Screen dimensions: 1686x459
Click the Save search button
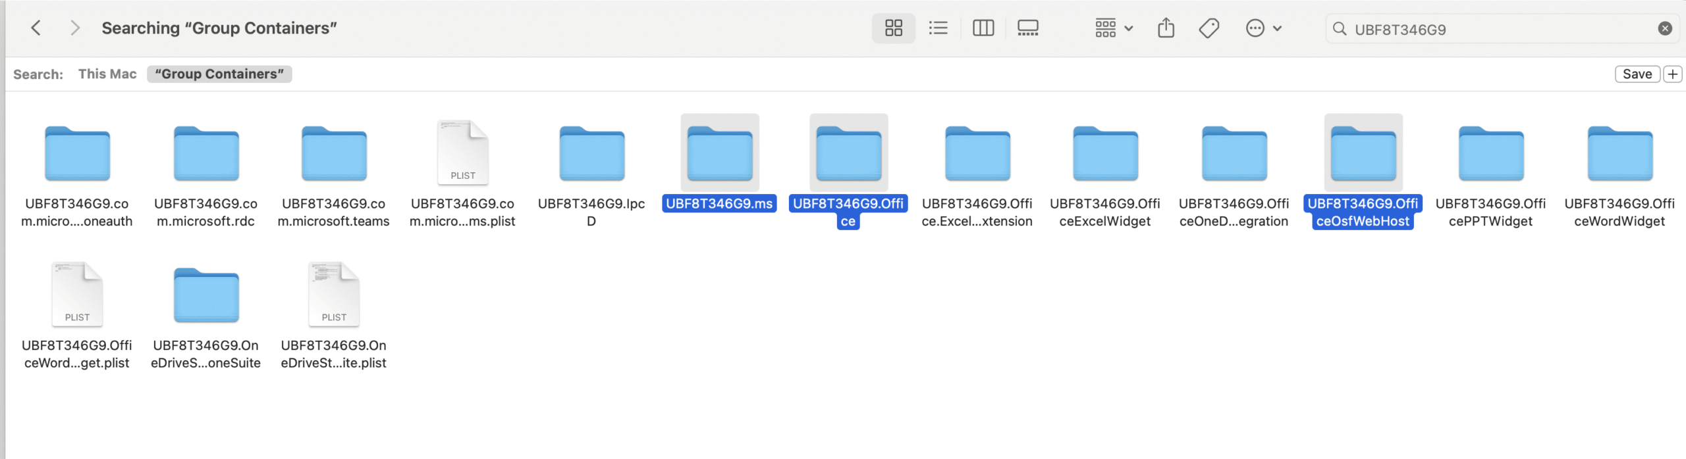click(1637, 74)
